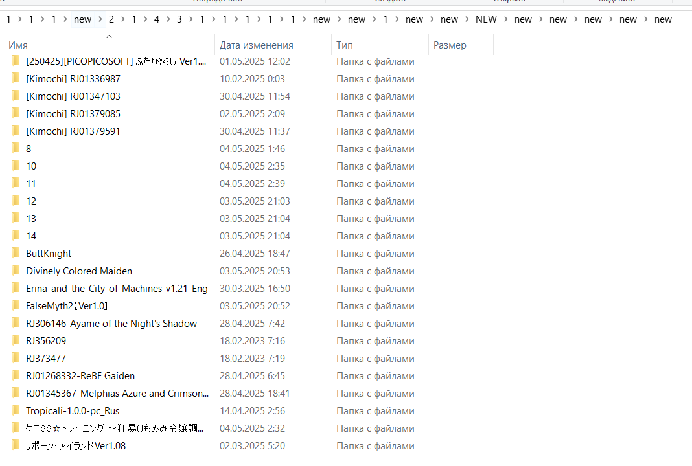Select the date 28.04.2025 18:41
The height and width of the screenshot is (466, 692).
click(255, 394)
